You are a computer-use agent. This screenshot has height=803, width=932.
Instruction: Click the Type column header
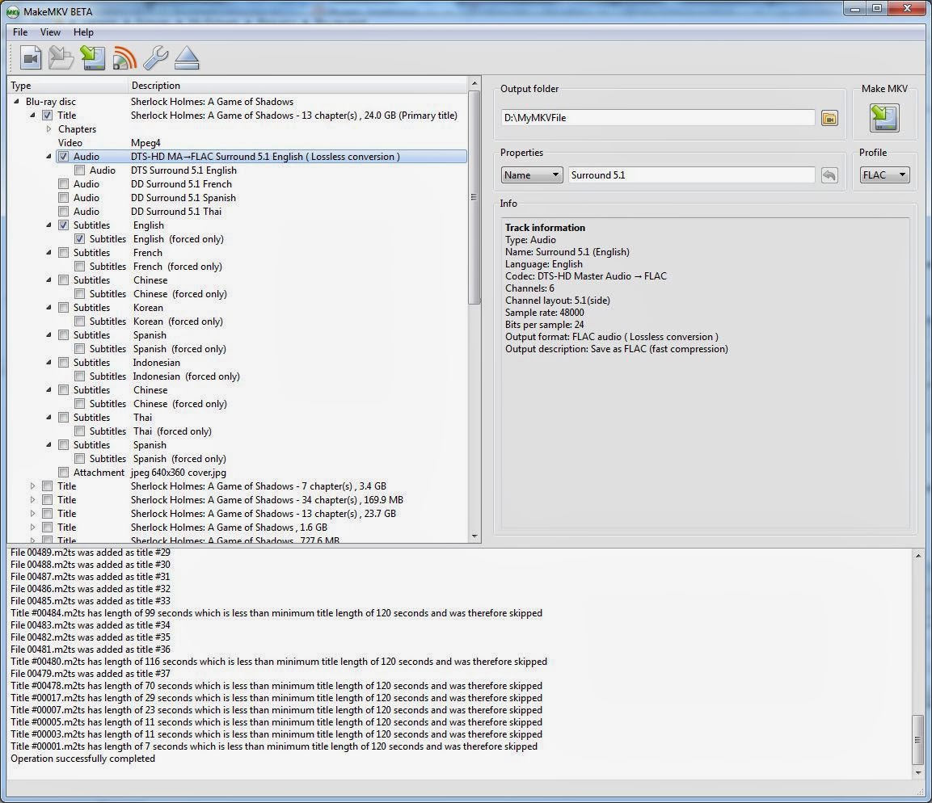coord(68,86)
